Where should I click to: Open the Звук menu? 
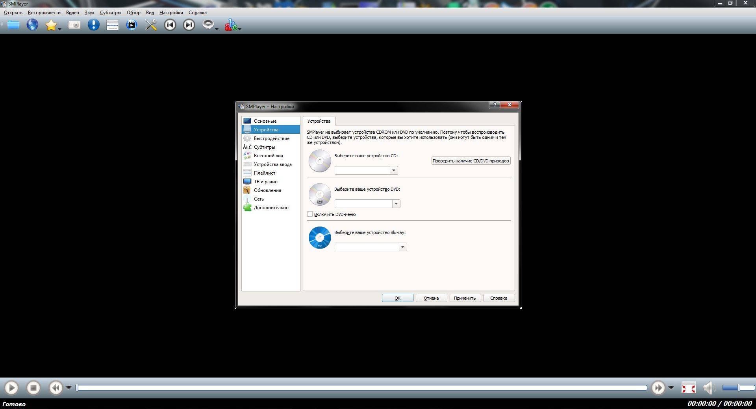click(89, 13)
